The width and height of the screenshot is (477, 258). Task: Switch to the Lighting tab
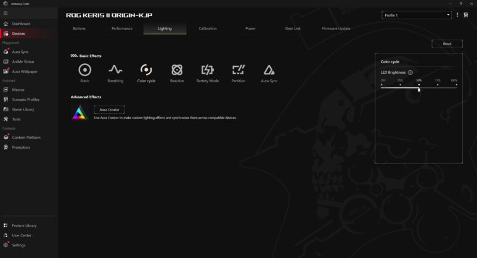pyautogui.click(x=165, y=28)
